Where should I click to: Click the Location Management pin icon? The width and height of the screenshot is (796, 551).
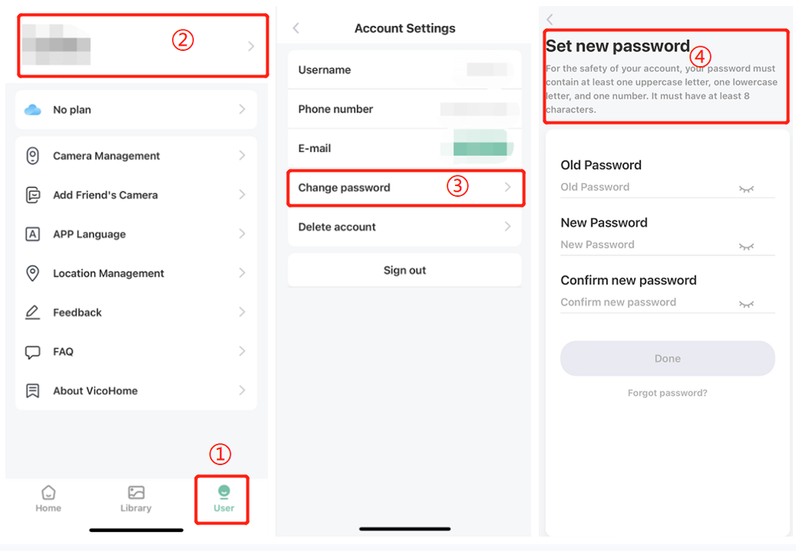[x=33, y=274]
